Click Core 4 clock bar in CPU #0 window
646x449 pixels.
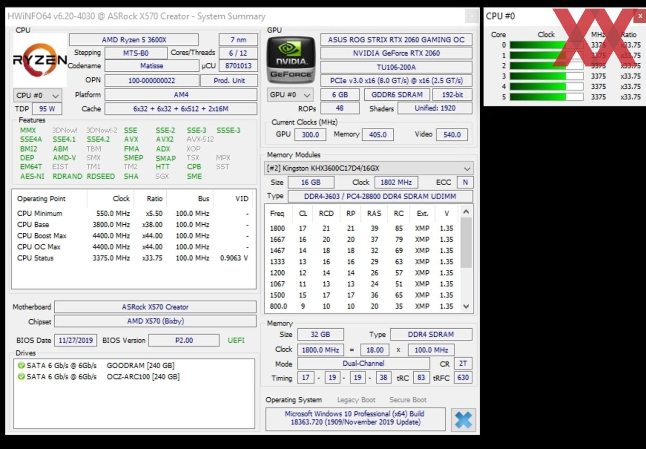tap(546, 86)
